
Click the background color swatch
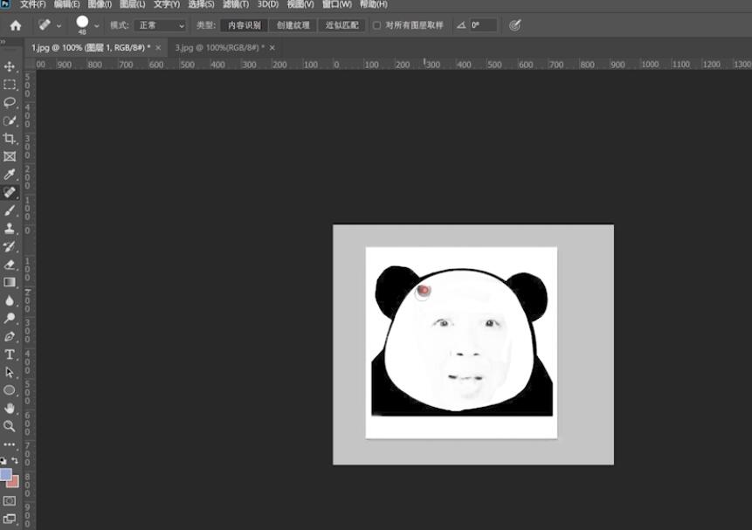(x=14, y=482)
